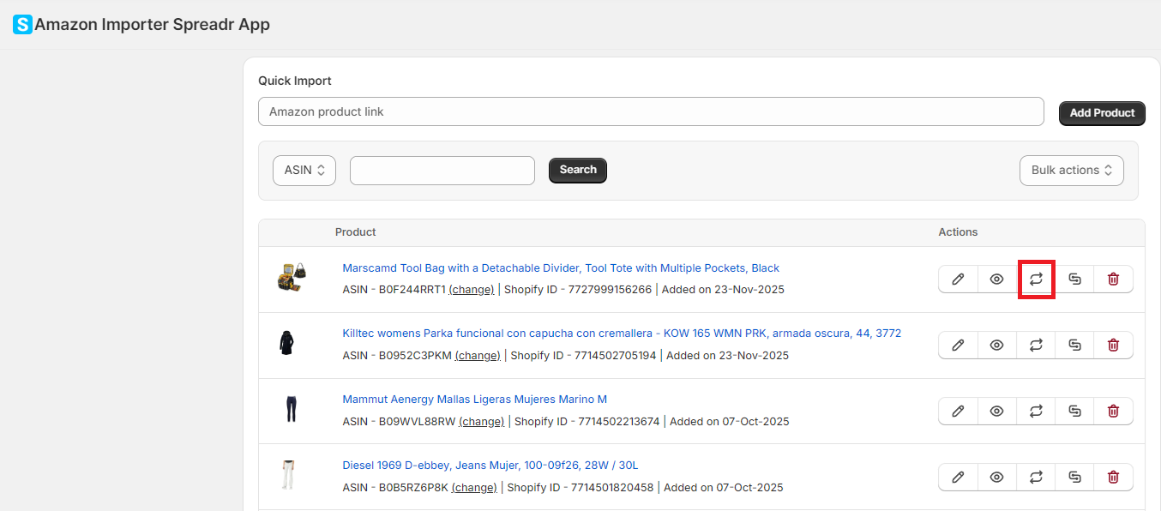The height and width of the screenshot is (511, 1161).
Task: Click the Killtec Parka thumbnail image
Action: (287, 344)
